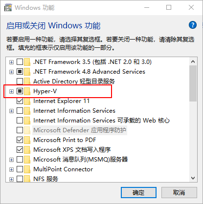Expand the Microsoft 消息队列(MSMQ)服务器 node
Image resolution: width=203 pixels, height=204 pixels.
click(x=11, y=160)
